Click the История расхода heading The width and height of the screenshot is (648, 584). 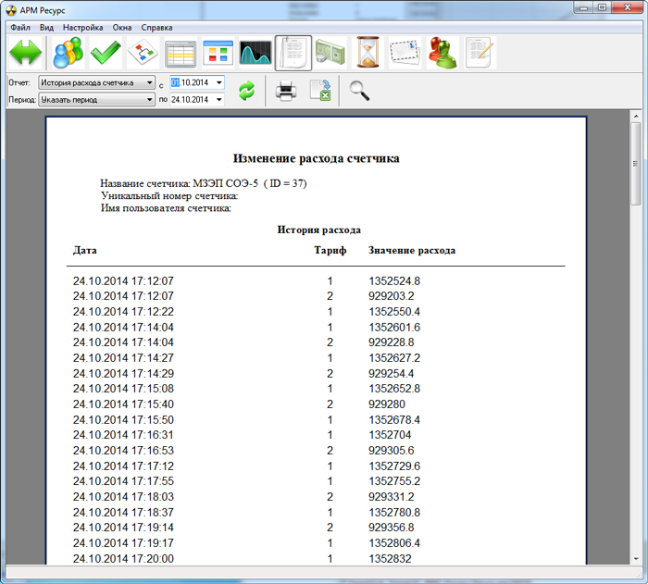click(x=318, y=230)
